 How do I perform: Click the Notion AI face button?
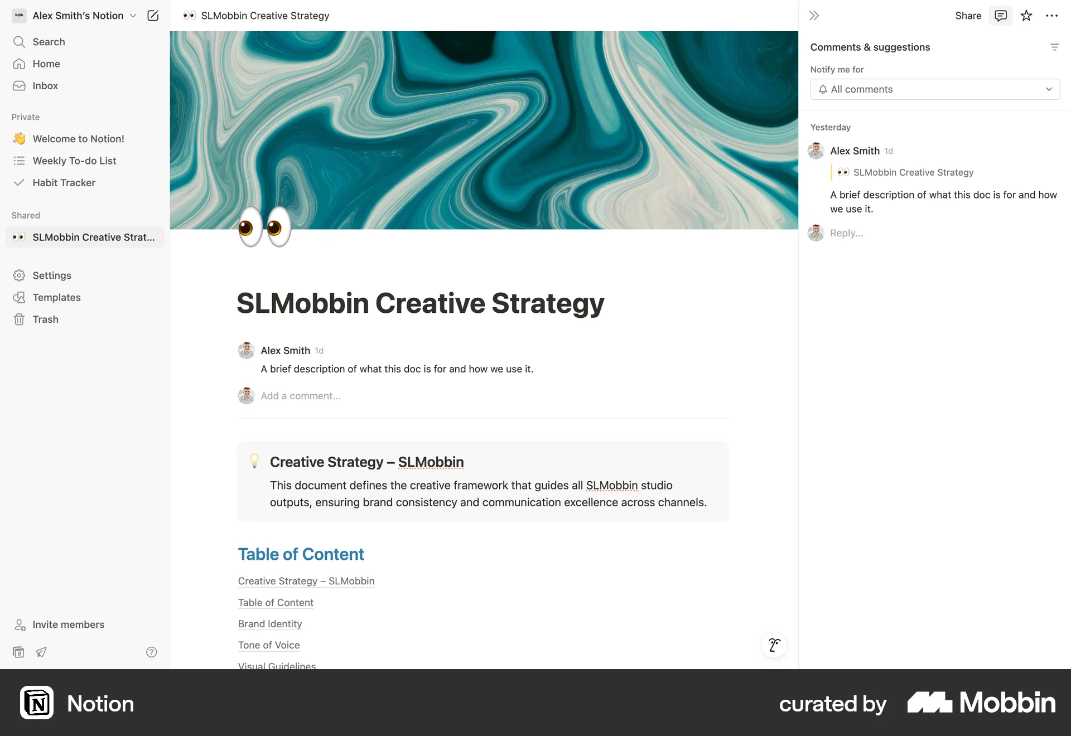(774, 645)
